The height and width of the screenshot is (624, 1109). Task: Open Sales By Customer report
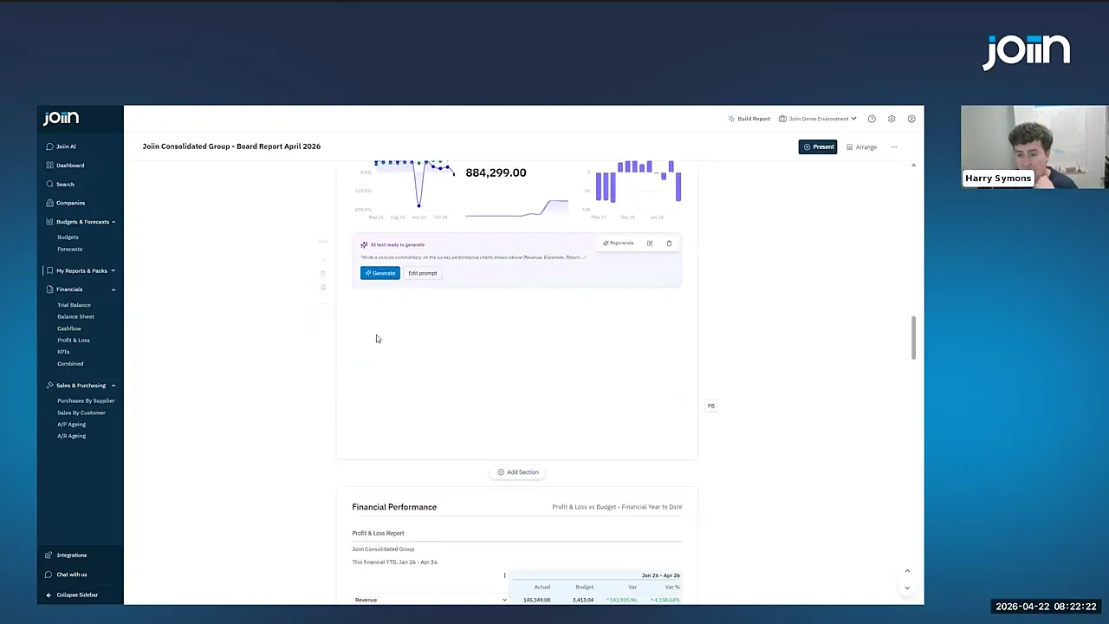pyautogui.click(x=81, y=413)
